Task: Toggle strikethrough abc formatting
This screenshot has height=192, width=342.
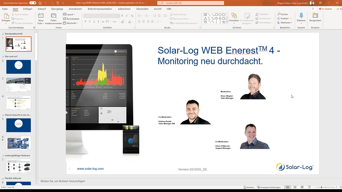Action: pos(103,22)
